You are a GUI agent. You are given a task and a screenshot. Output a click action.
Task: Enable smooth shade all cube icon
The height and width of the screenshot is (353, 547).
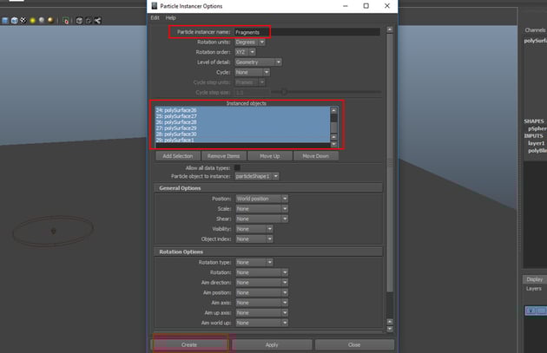14,21
